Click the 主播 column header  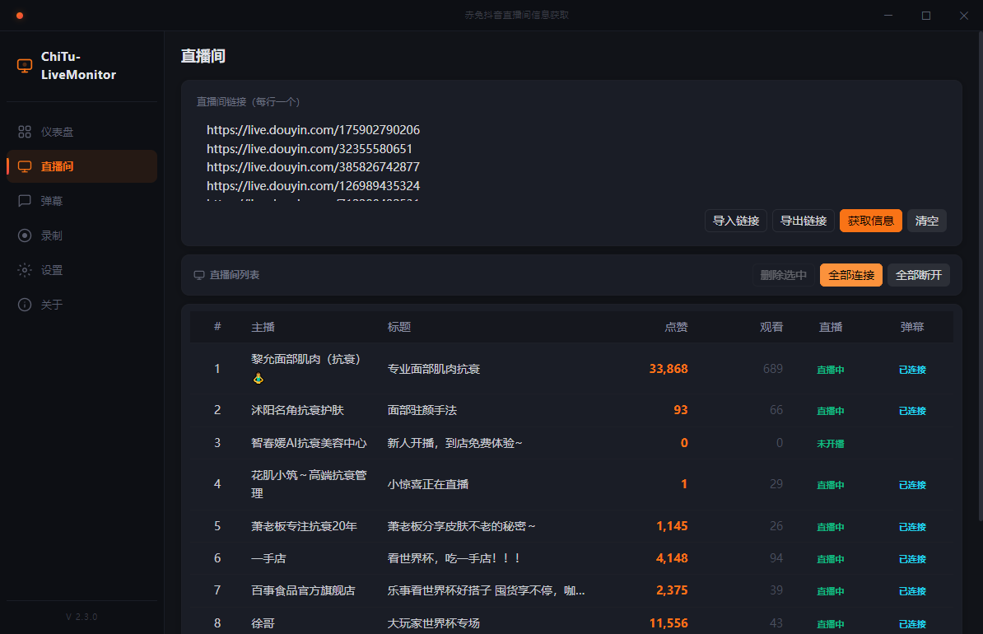(x=263, y=328)
